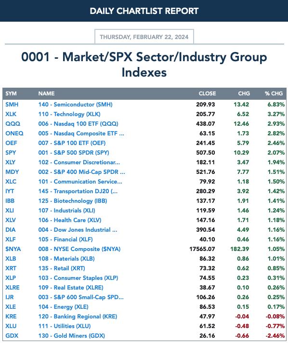This screenshot has width=288, height=343.
Task: Open the SMH symbol link
Action: 12,105
